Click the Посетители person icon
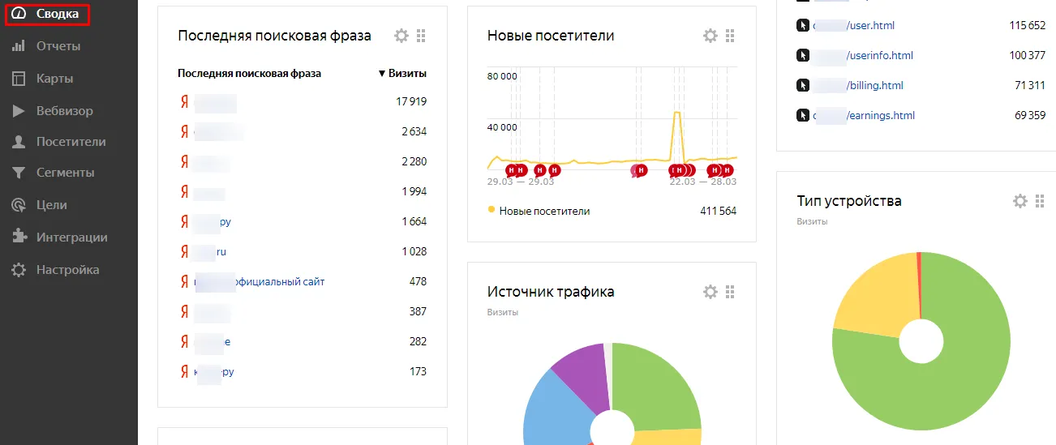The width and height of the screenshot is (1056, 445). 19,142
